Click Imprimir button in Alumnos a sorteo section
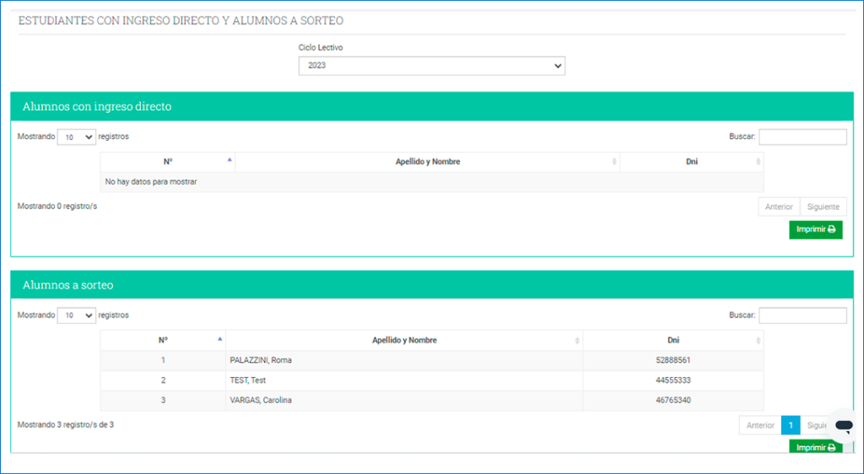Image resolution: width=864 pixels, height=474 pixels. point(815,448)
